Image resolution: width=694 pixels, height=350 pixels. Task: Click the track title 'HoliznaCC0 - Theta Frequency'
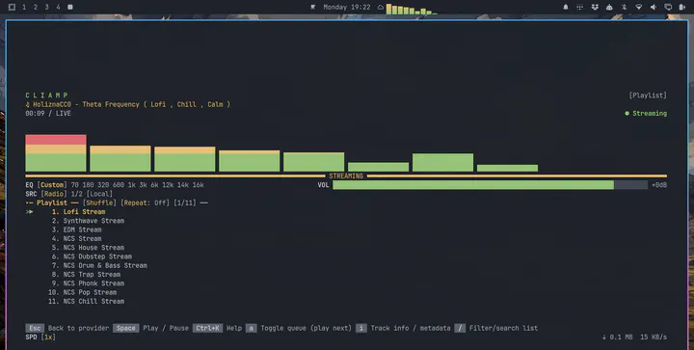(x=87, y=104)
